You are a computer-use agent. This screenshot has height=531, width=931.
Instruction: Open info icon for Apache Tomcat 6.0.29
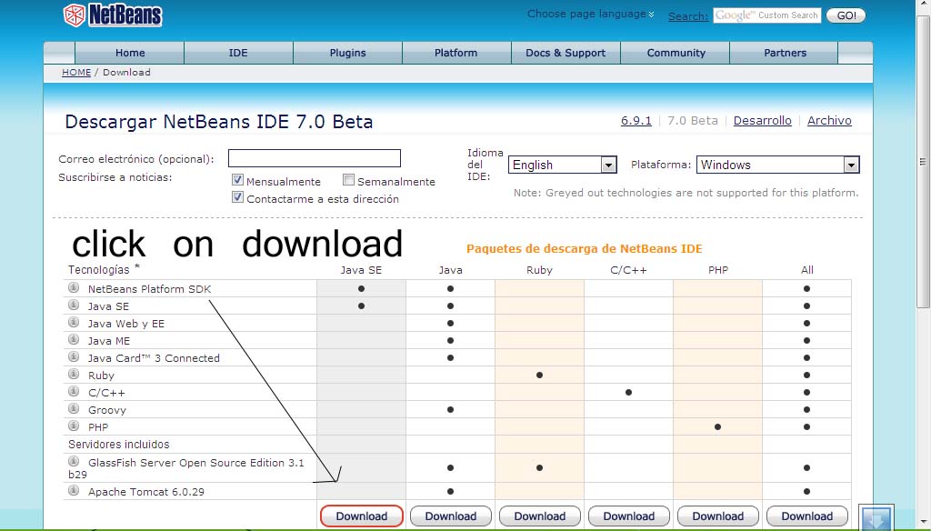(74, 491)
